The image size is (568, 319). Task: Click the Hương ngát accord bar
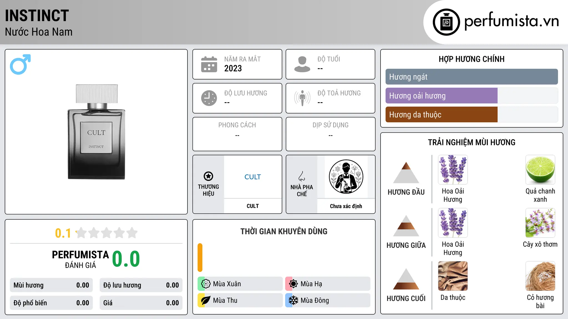click(x=471, y=77)
